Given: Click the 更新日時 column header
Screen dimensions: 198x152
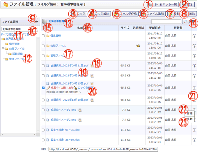Looking at the screenshot, I should click(x=155, y=28).
